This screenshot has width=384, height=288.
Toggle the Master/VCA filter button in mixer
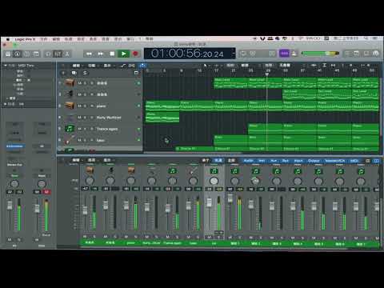335,161
